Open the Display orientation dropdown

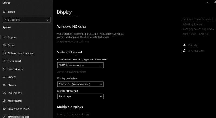pos(80,96)
